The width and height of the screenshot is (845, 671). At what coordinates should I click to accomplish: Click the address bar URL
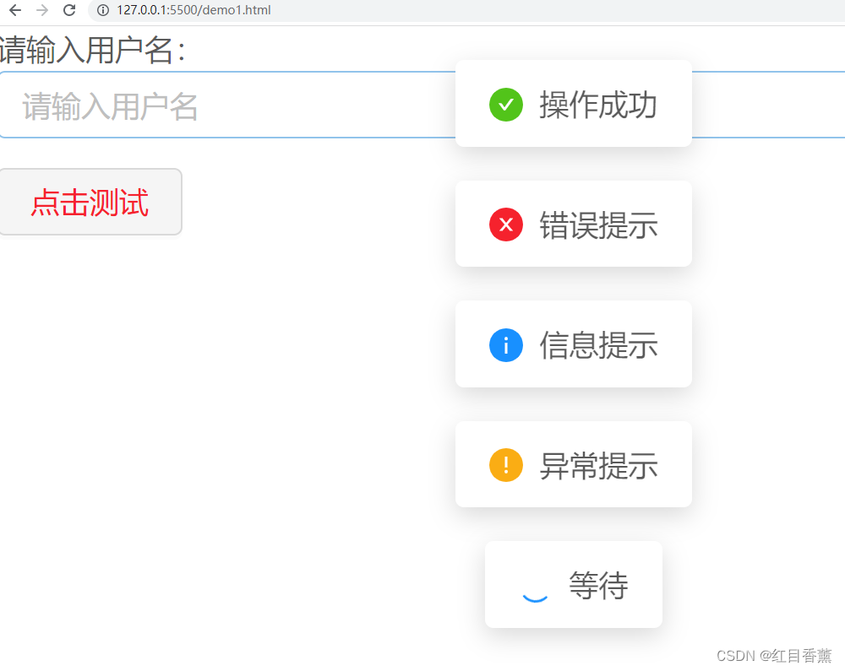pyautogui.click(x=194, y=11)
